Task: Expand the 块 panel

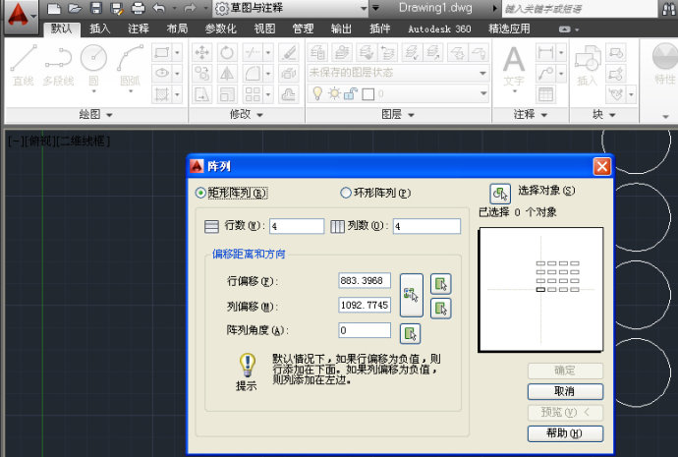Action: (x=603, y=115)
